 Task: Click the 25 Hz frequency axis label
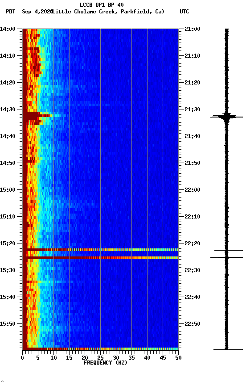[x=100, y=358]
